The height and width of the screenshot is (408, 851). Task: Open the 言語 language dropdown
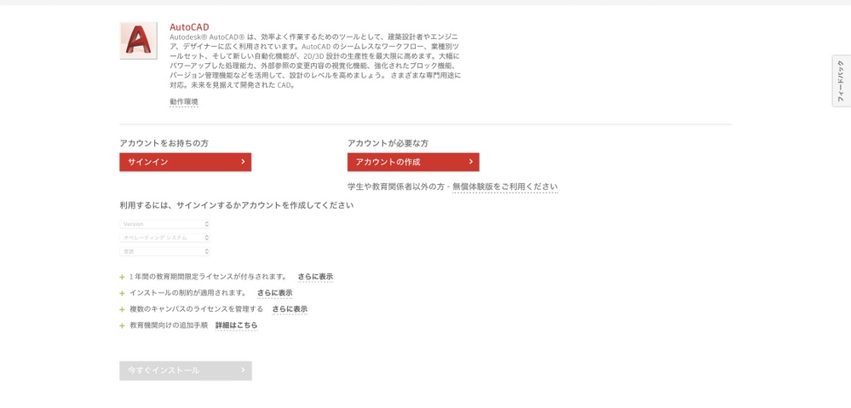pyautogui.click(x=165, y=251)
